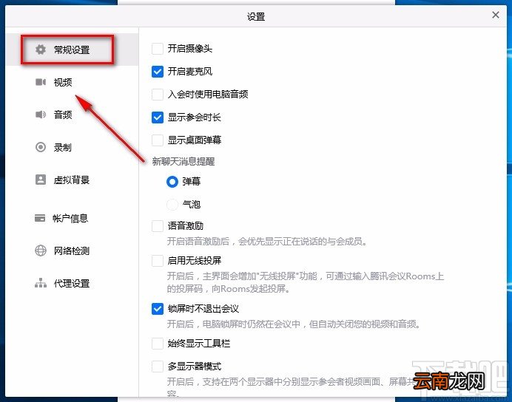Go to the 虚拟背景 tab
The image size is (512, 402).
pos(72,180)
